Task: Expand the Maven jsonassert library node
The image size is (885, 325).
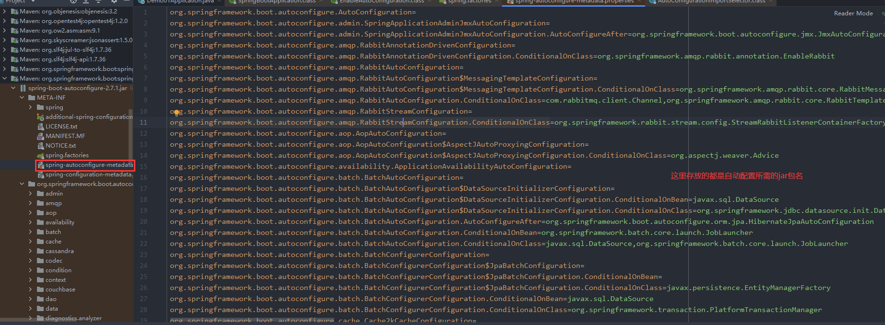Action: 5,40
